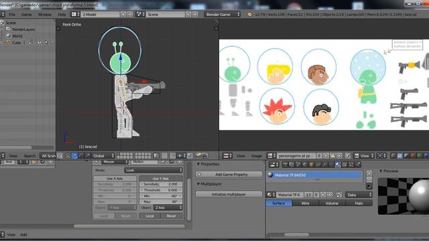Select the translate manipulator icon
Viewport: 429px width, 241px height.
74,156
